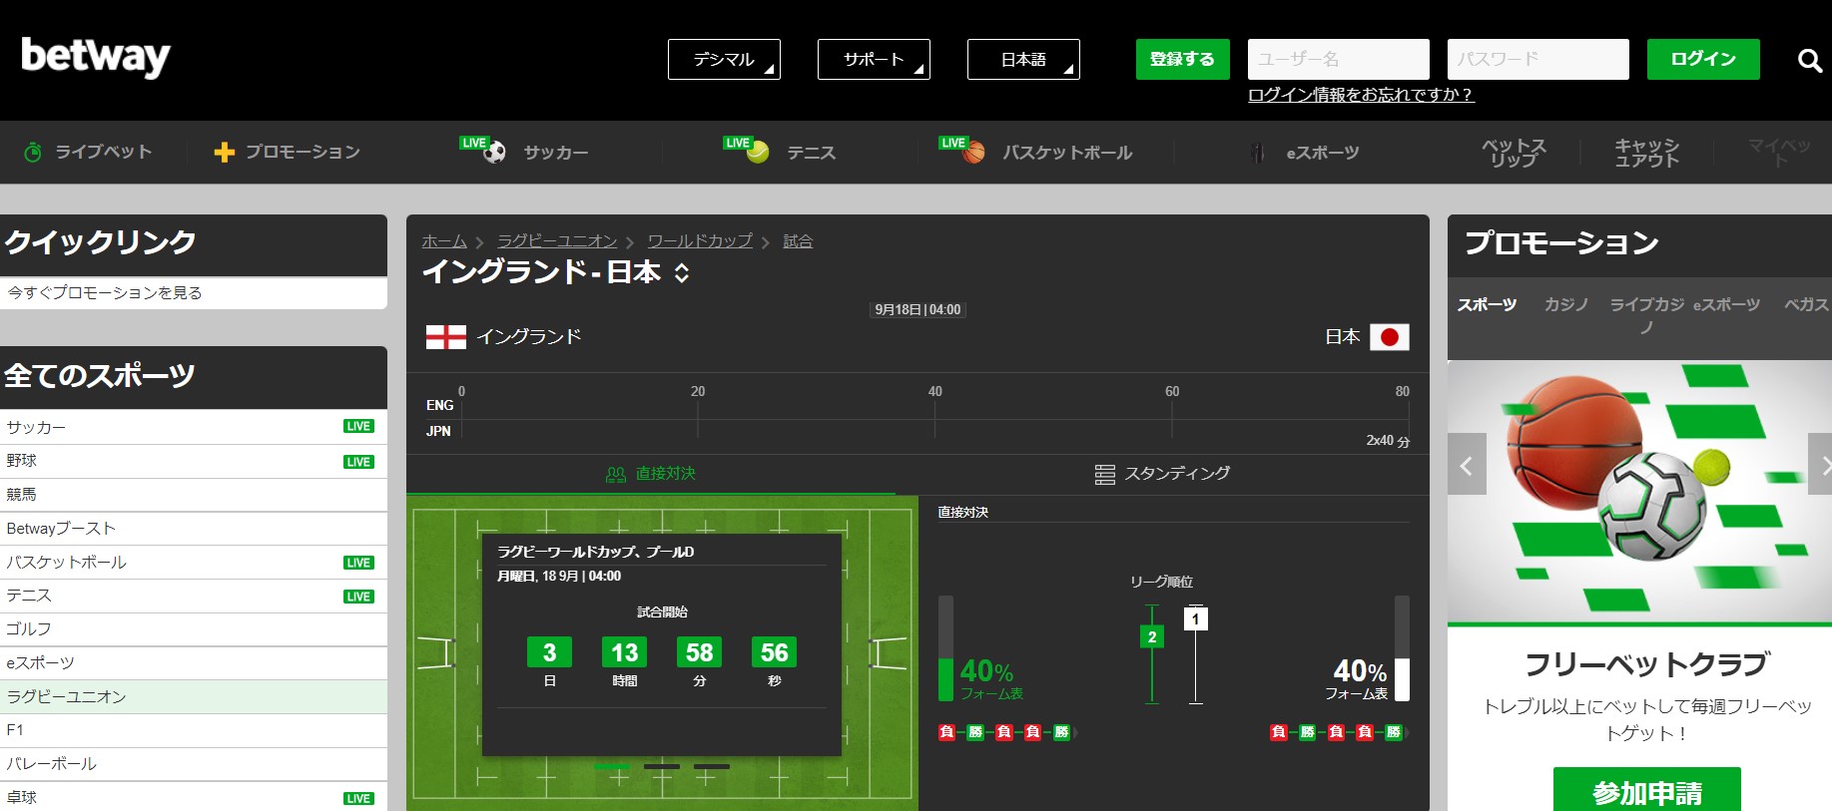Select the eスポーツ promotion tab

click(x=1726, y=304)
